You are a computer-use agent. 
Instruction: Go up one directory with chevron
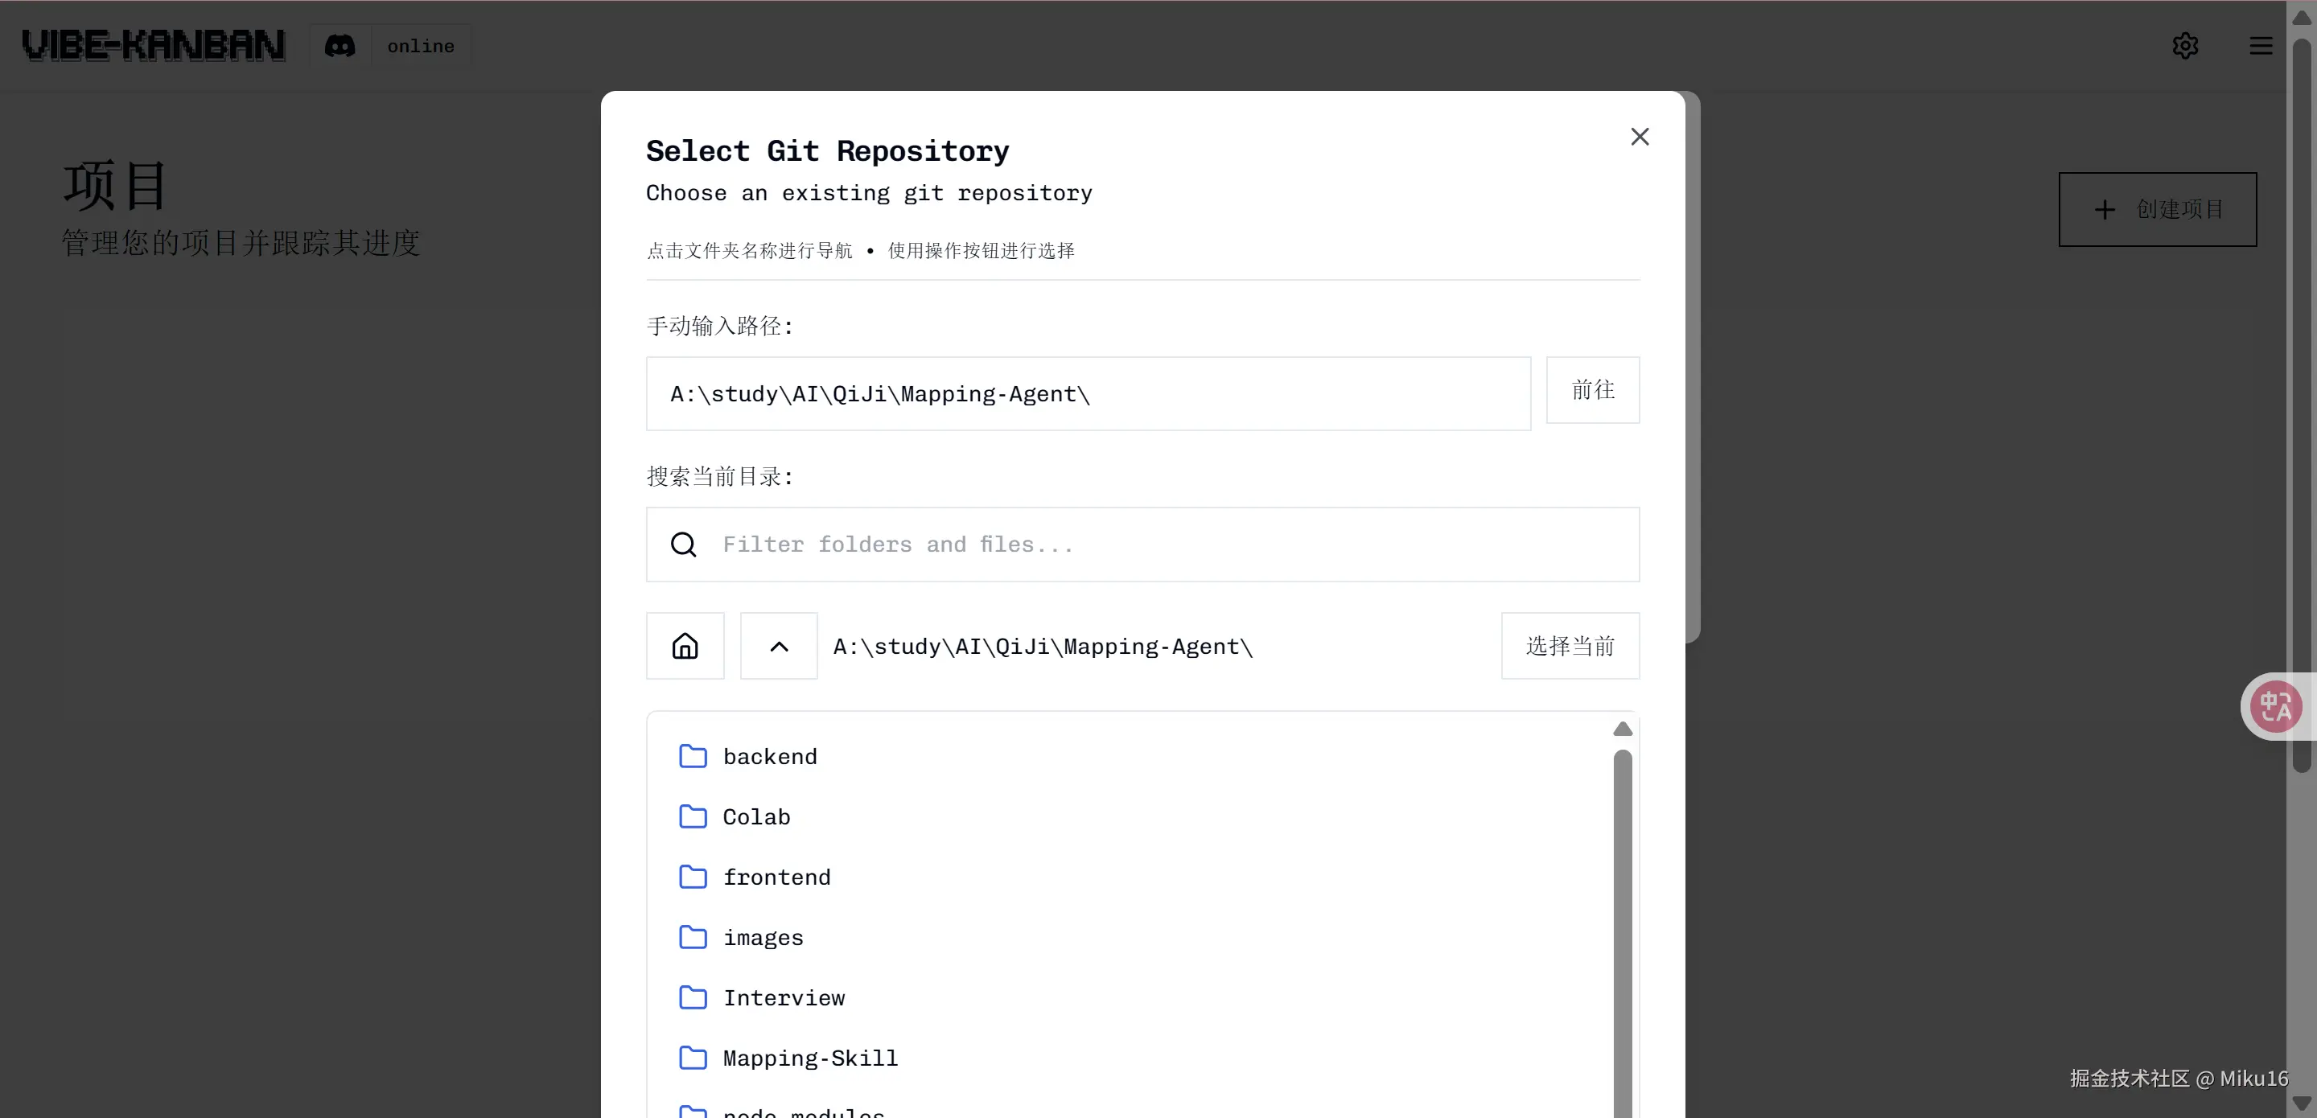[x=779, y=646]
